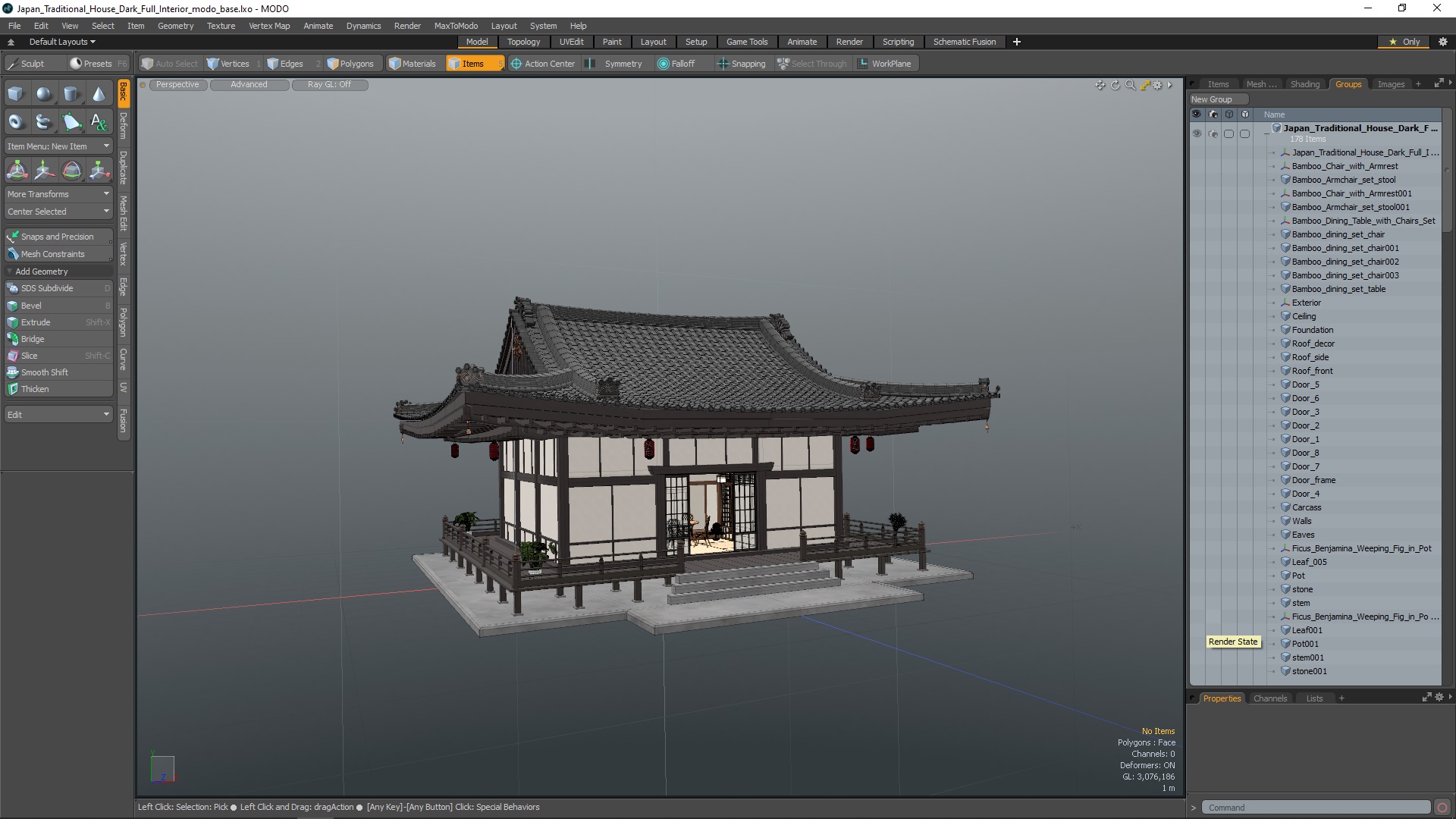The width and height of the screenshot is (1456, 819).
Task: Click the viewport zoom magnifier icon
Action: [x=1130, y=85]
